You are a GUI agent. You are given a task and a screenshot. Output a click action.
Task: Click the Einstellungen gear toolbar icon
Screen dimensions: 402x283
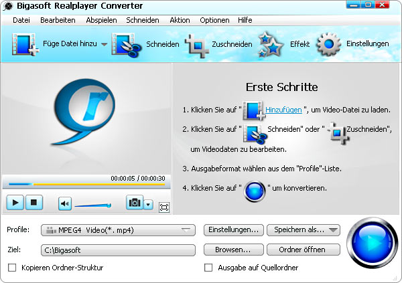329,44
